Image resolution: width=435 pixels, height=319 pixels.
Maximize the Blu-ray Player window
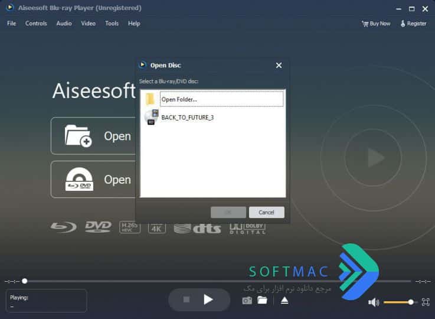412,9
